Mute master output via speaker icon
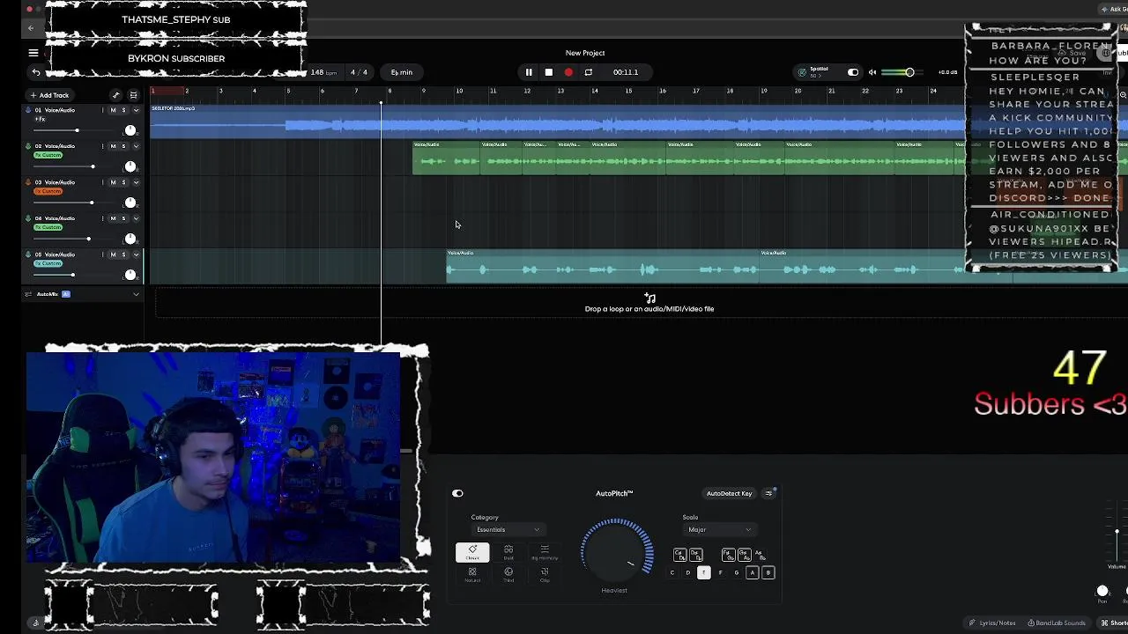This screenshot has height=634, width=1128. (x=872, y=72)
